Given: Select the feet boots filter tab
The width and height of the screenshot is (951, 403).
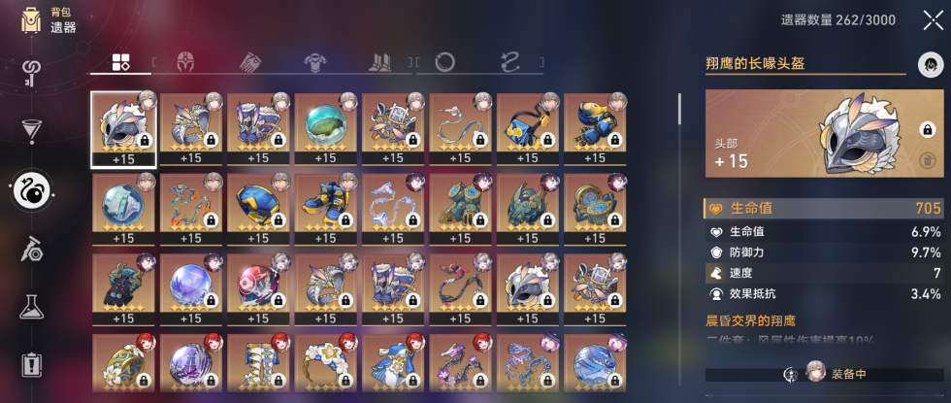Looking at the screenshot, I should coord(380,62).
